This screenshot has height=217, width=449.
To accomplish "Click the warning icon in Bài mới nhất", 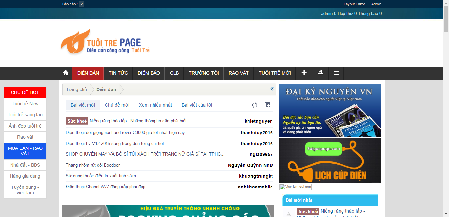I will (x=289, y=214).
